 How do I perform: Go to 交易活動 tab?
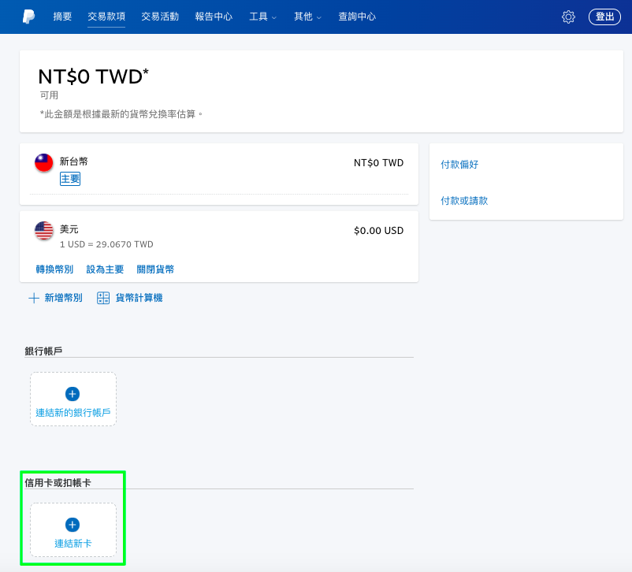pos(160,17)
